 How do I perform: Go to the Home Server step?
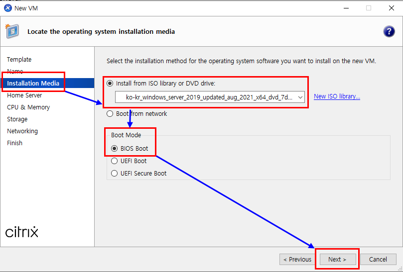(x=24, y=95)
